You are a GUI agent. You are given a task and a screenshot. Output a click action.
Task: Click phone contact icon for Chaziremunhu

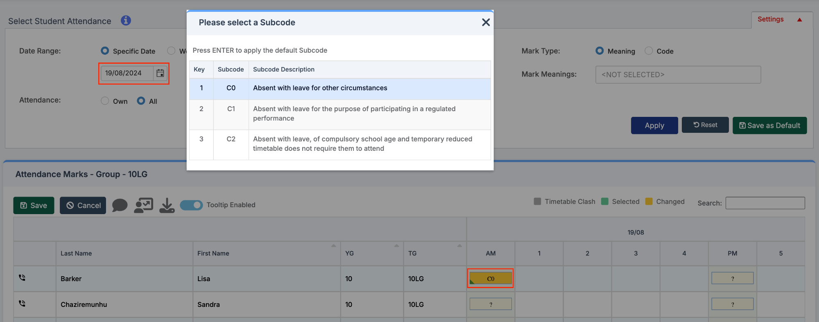tap(22, 304)
